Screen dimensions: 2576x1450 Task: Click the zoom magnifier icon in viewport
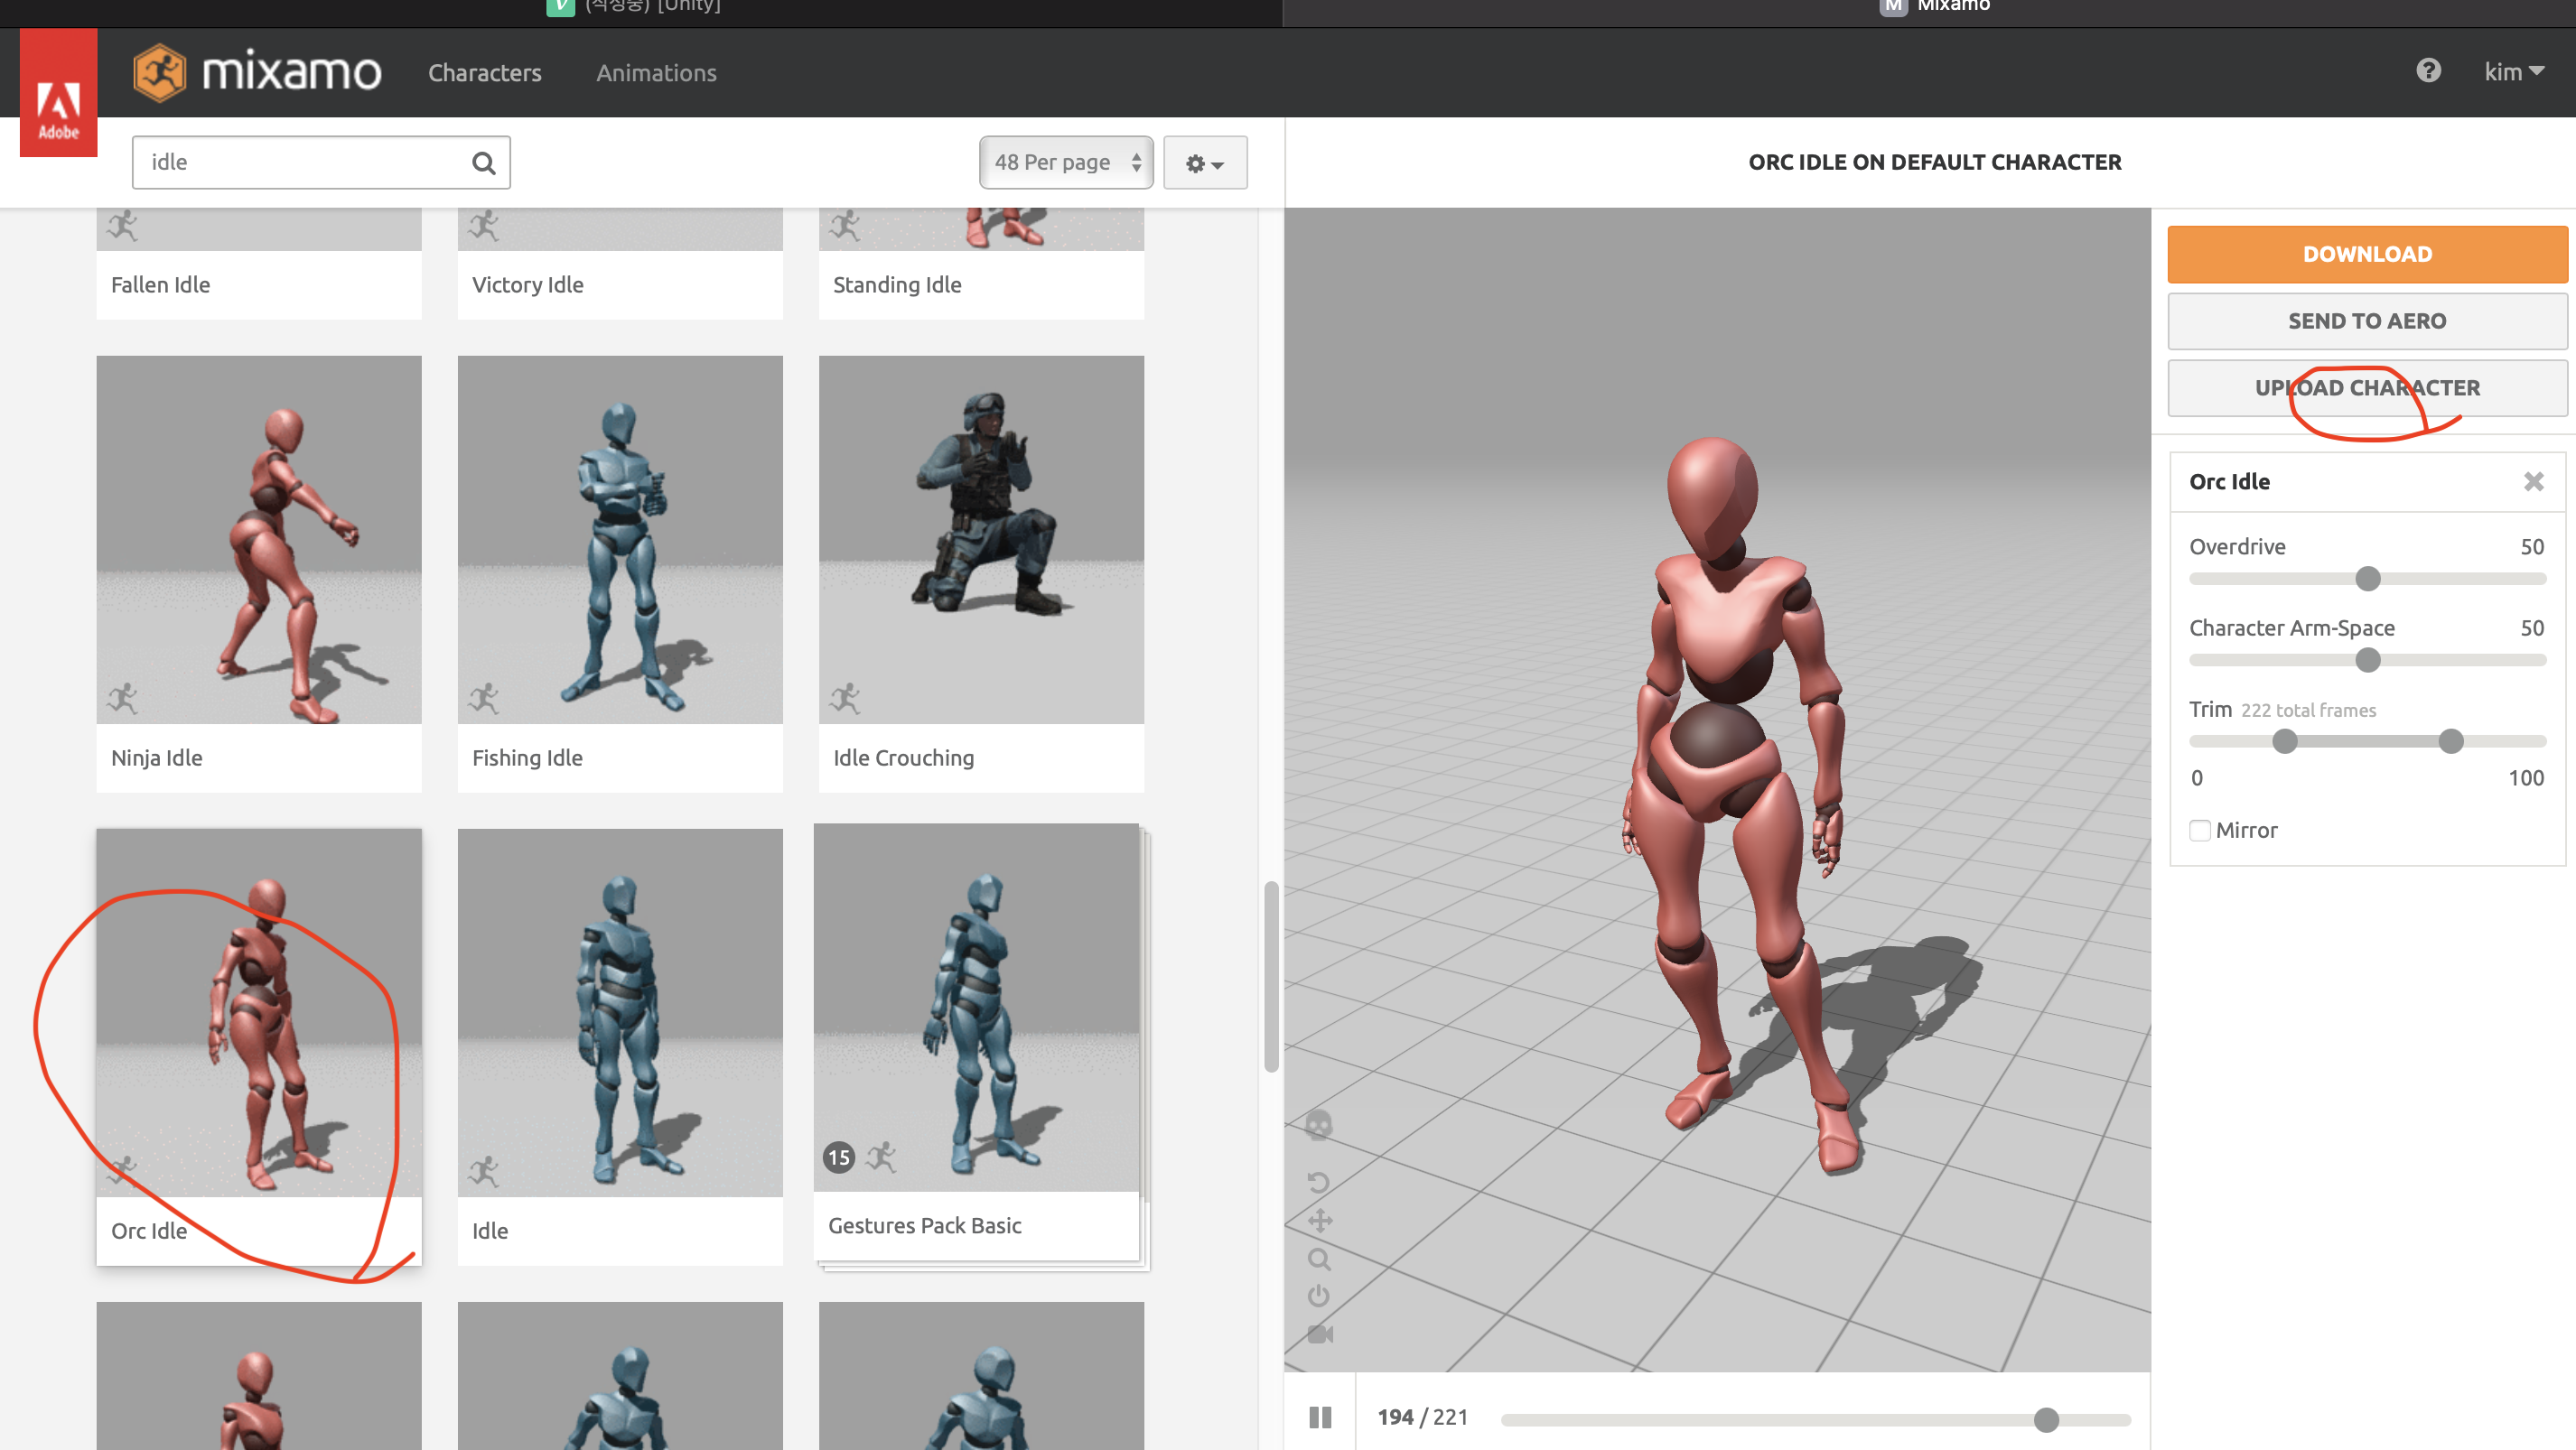point(1319,1259)
